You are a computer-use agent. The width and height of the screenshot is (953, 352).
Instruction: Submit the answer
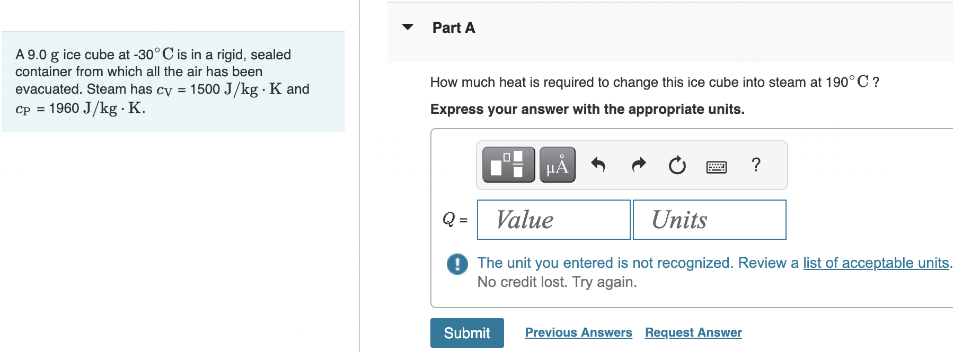(466, 332)
